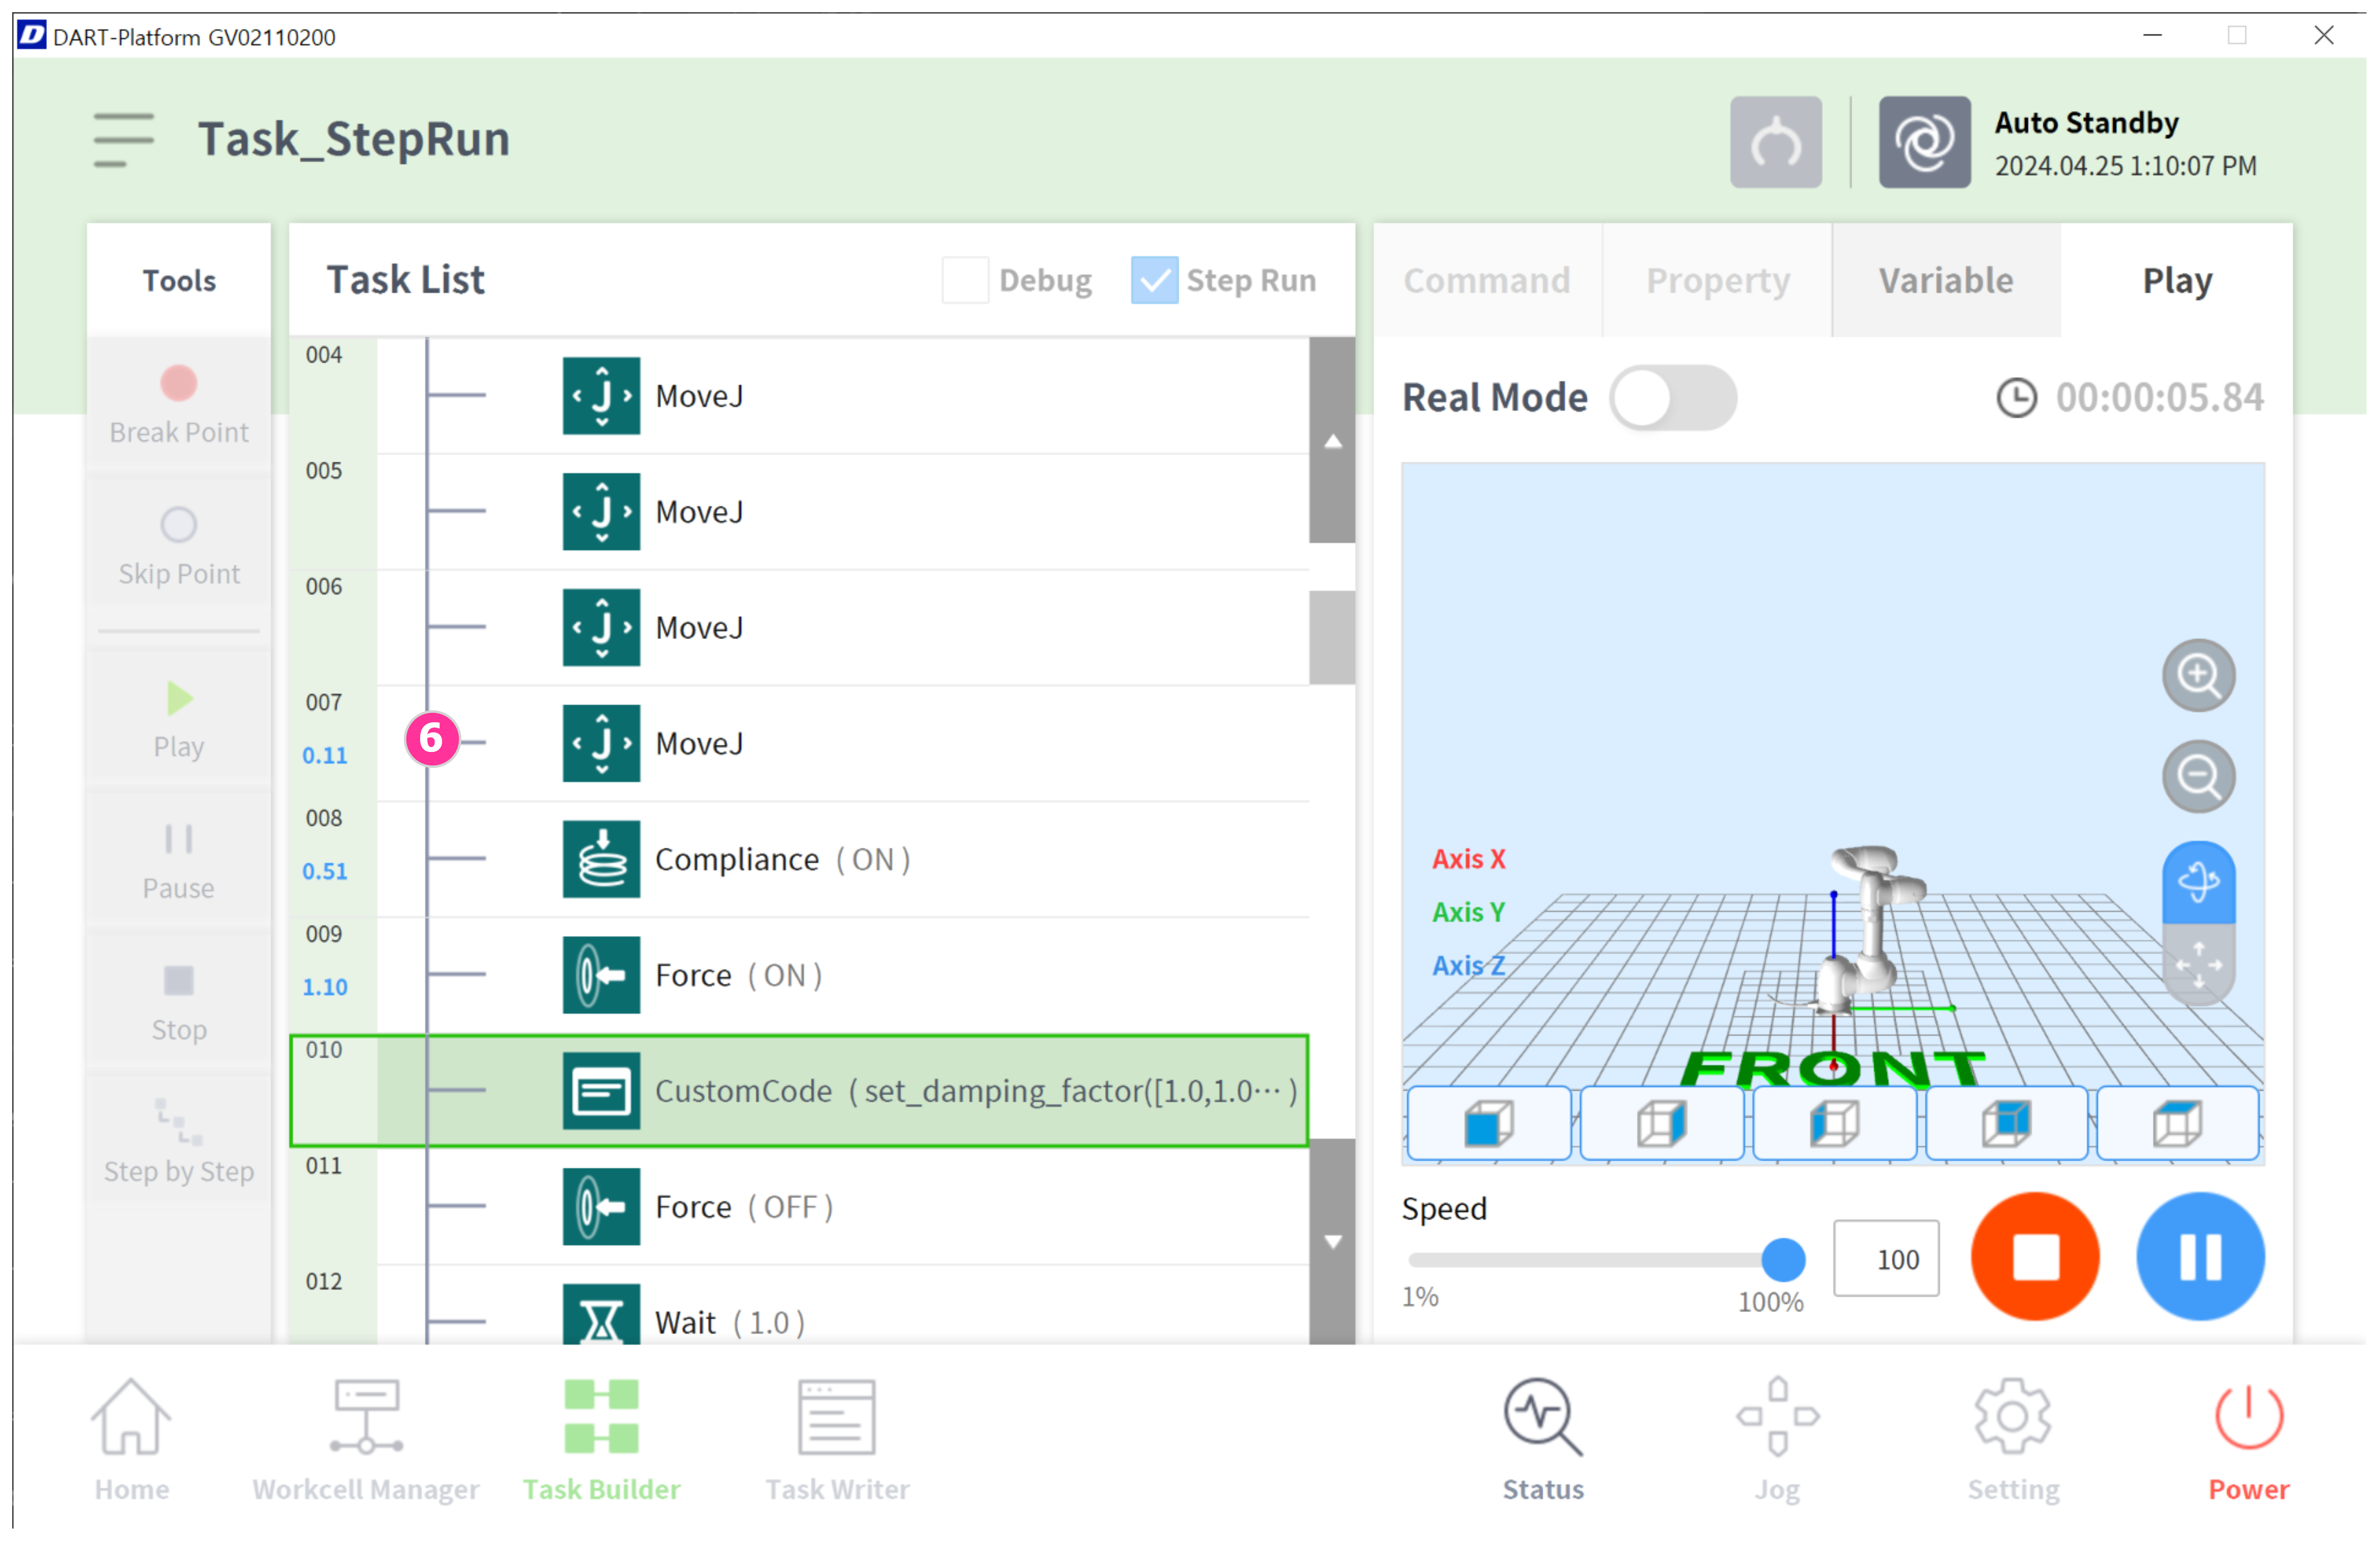The height and width of the screenshot is (1542, 2380).
Task: Click the zoom out magnifier icon
Action: pyautogui.click(x=2198, y=776)
